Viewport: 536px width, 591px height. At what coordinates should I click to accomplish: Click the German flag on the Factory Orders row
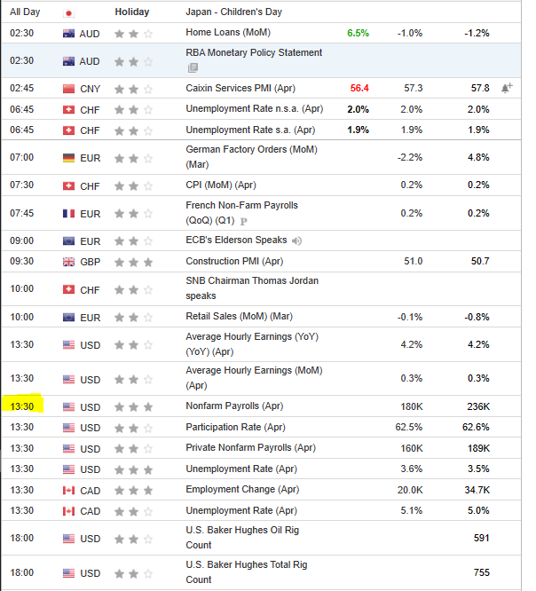click(x=69, y=158)
